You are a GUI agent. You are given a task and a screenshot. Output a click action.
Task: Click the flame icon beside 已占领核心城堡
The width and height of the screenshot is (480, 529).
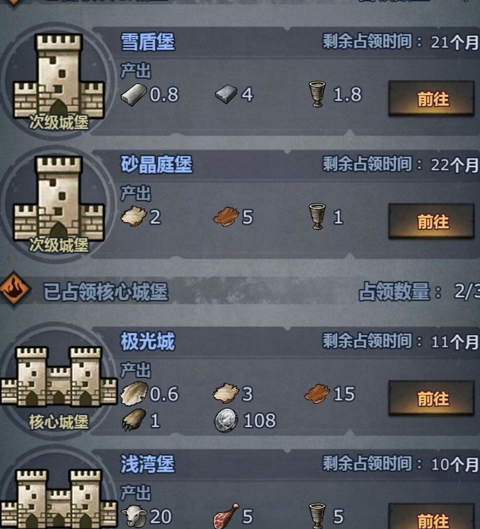[14, 289]
